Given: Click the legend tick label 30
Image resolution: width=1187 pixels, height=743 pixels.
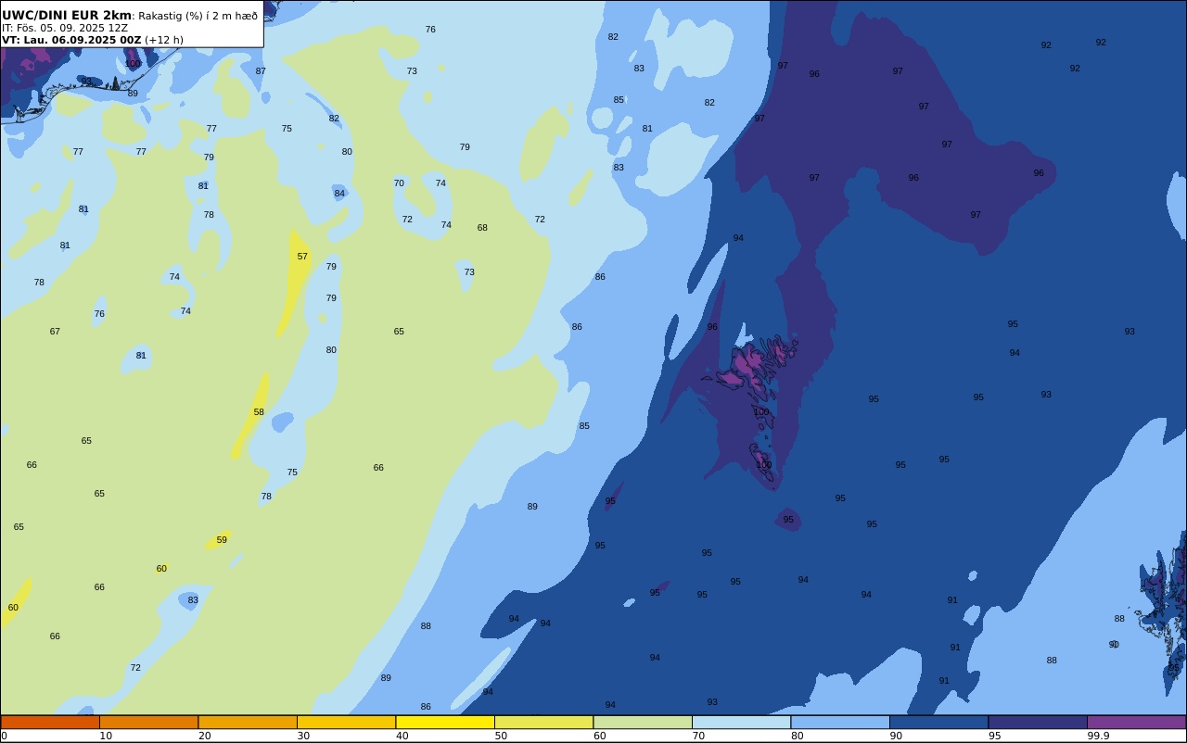Looking at the screenshot, I should [303, 736].
